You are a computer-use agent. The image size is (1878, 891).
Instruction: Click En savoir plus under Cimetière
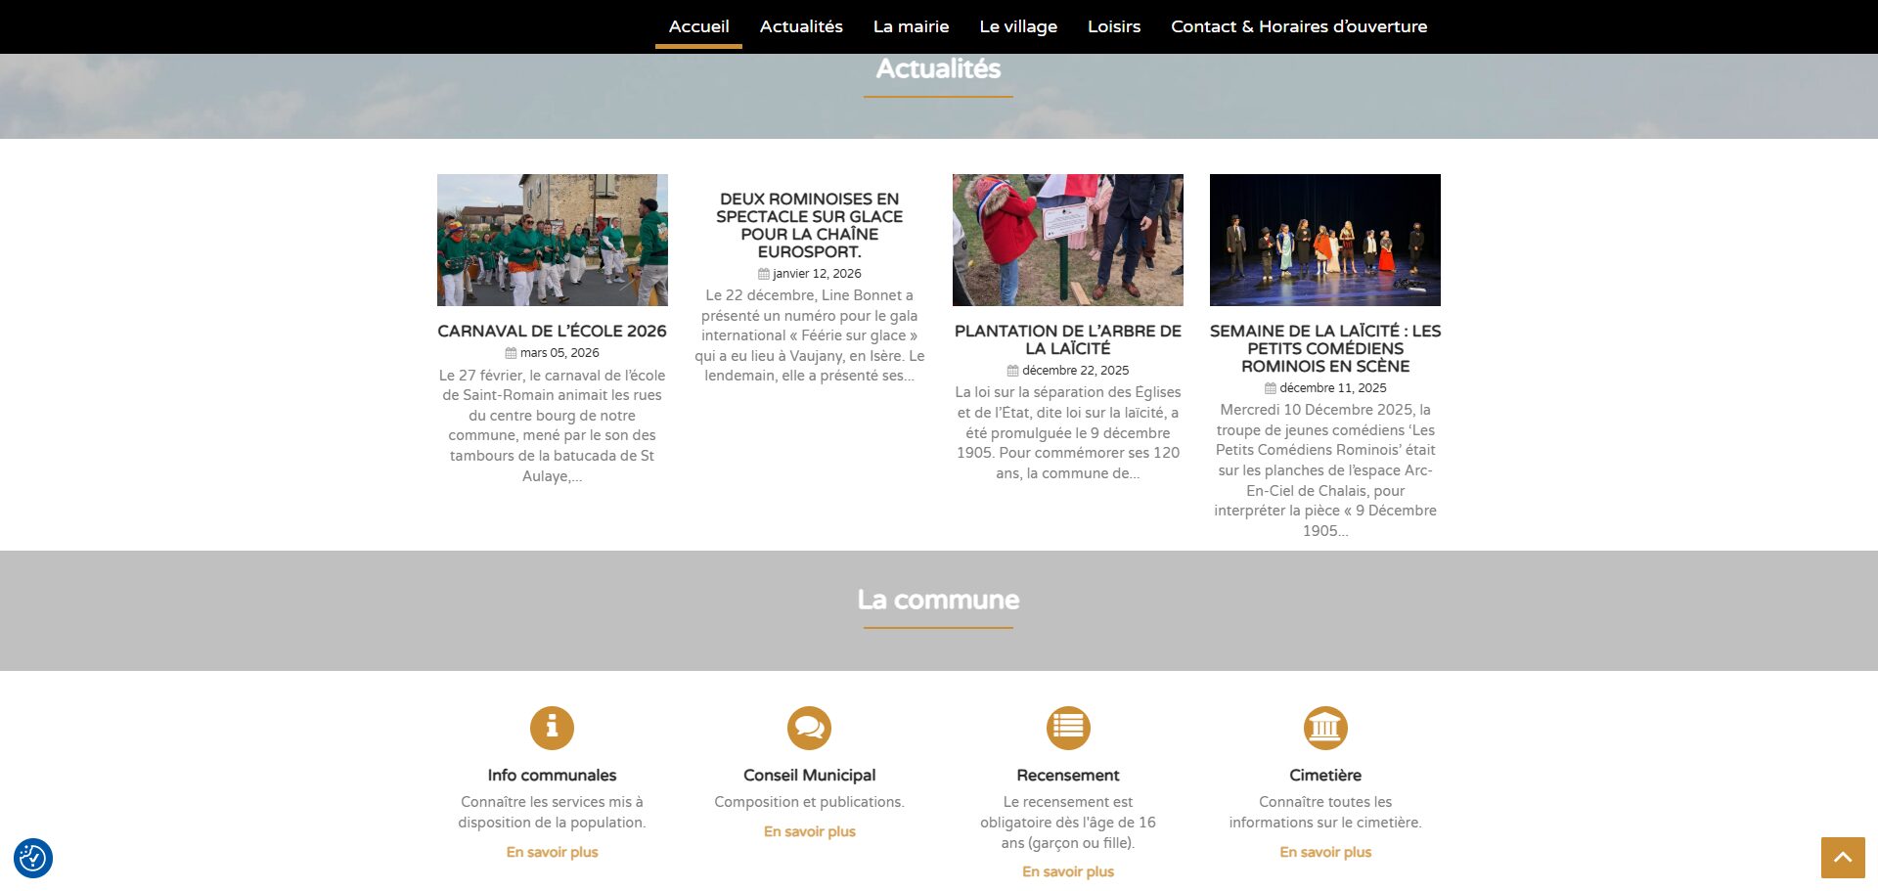[x=1325, y=853]
